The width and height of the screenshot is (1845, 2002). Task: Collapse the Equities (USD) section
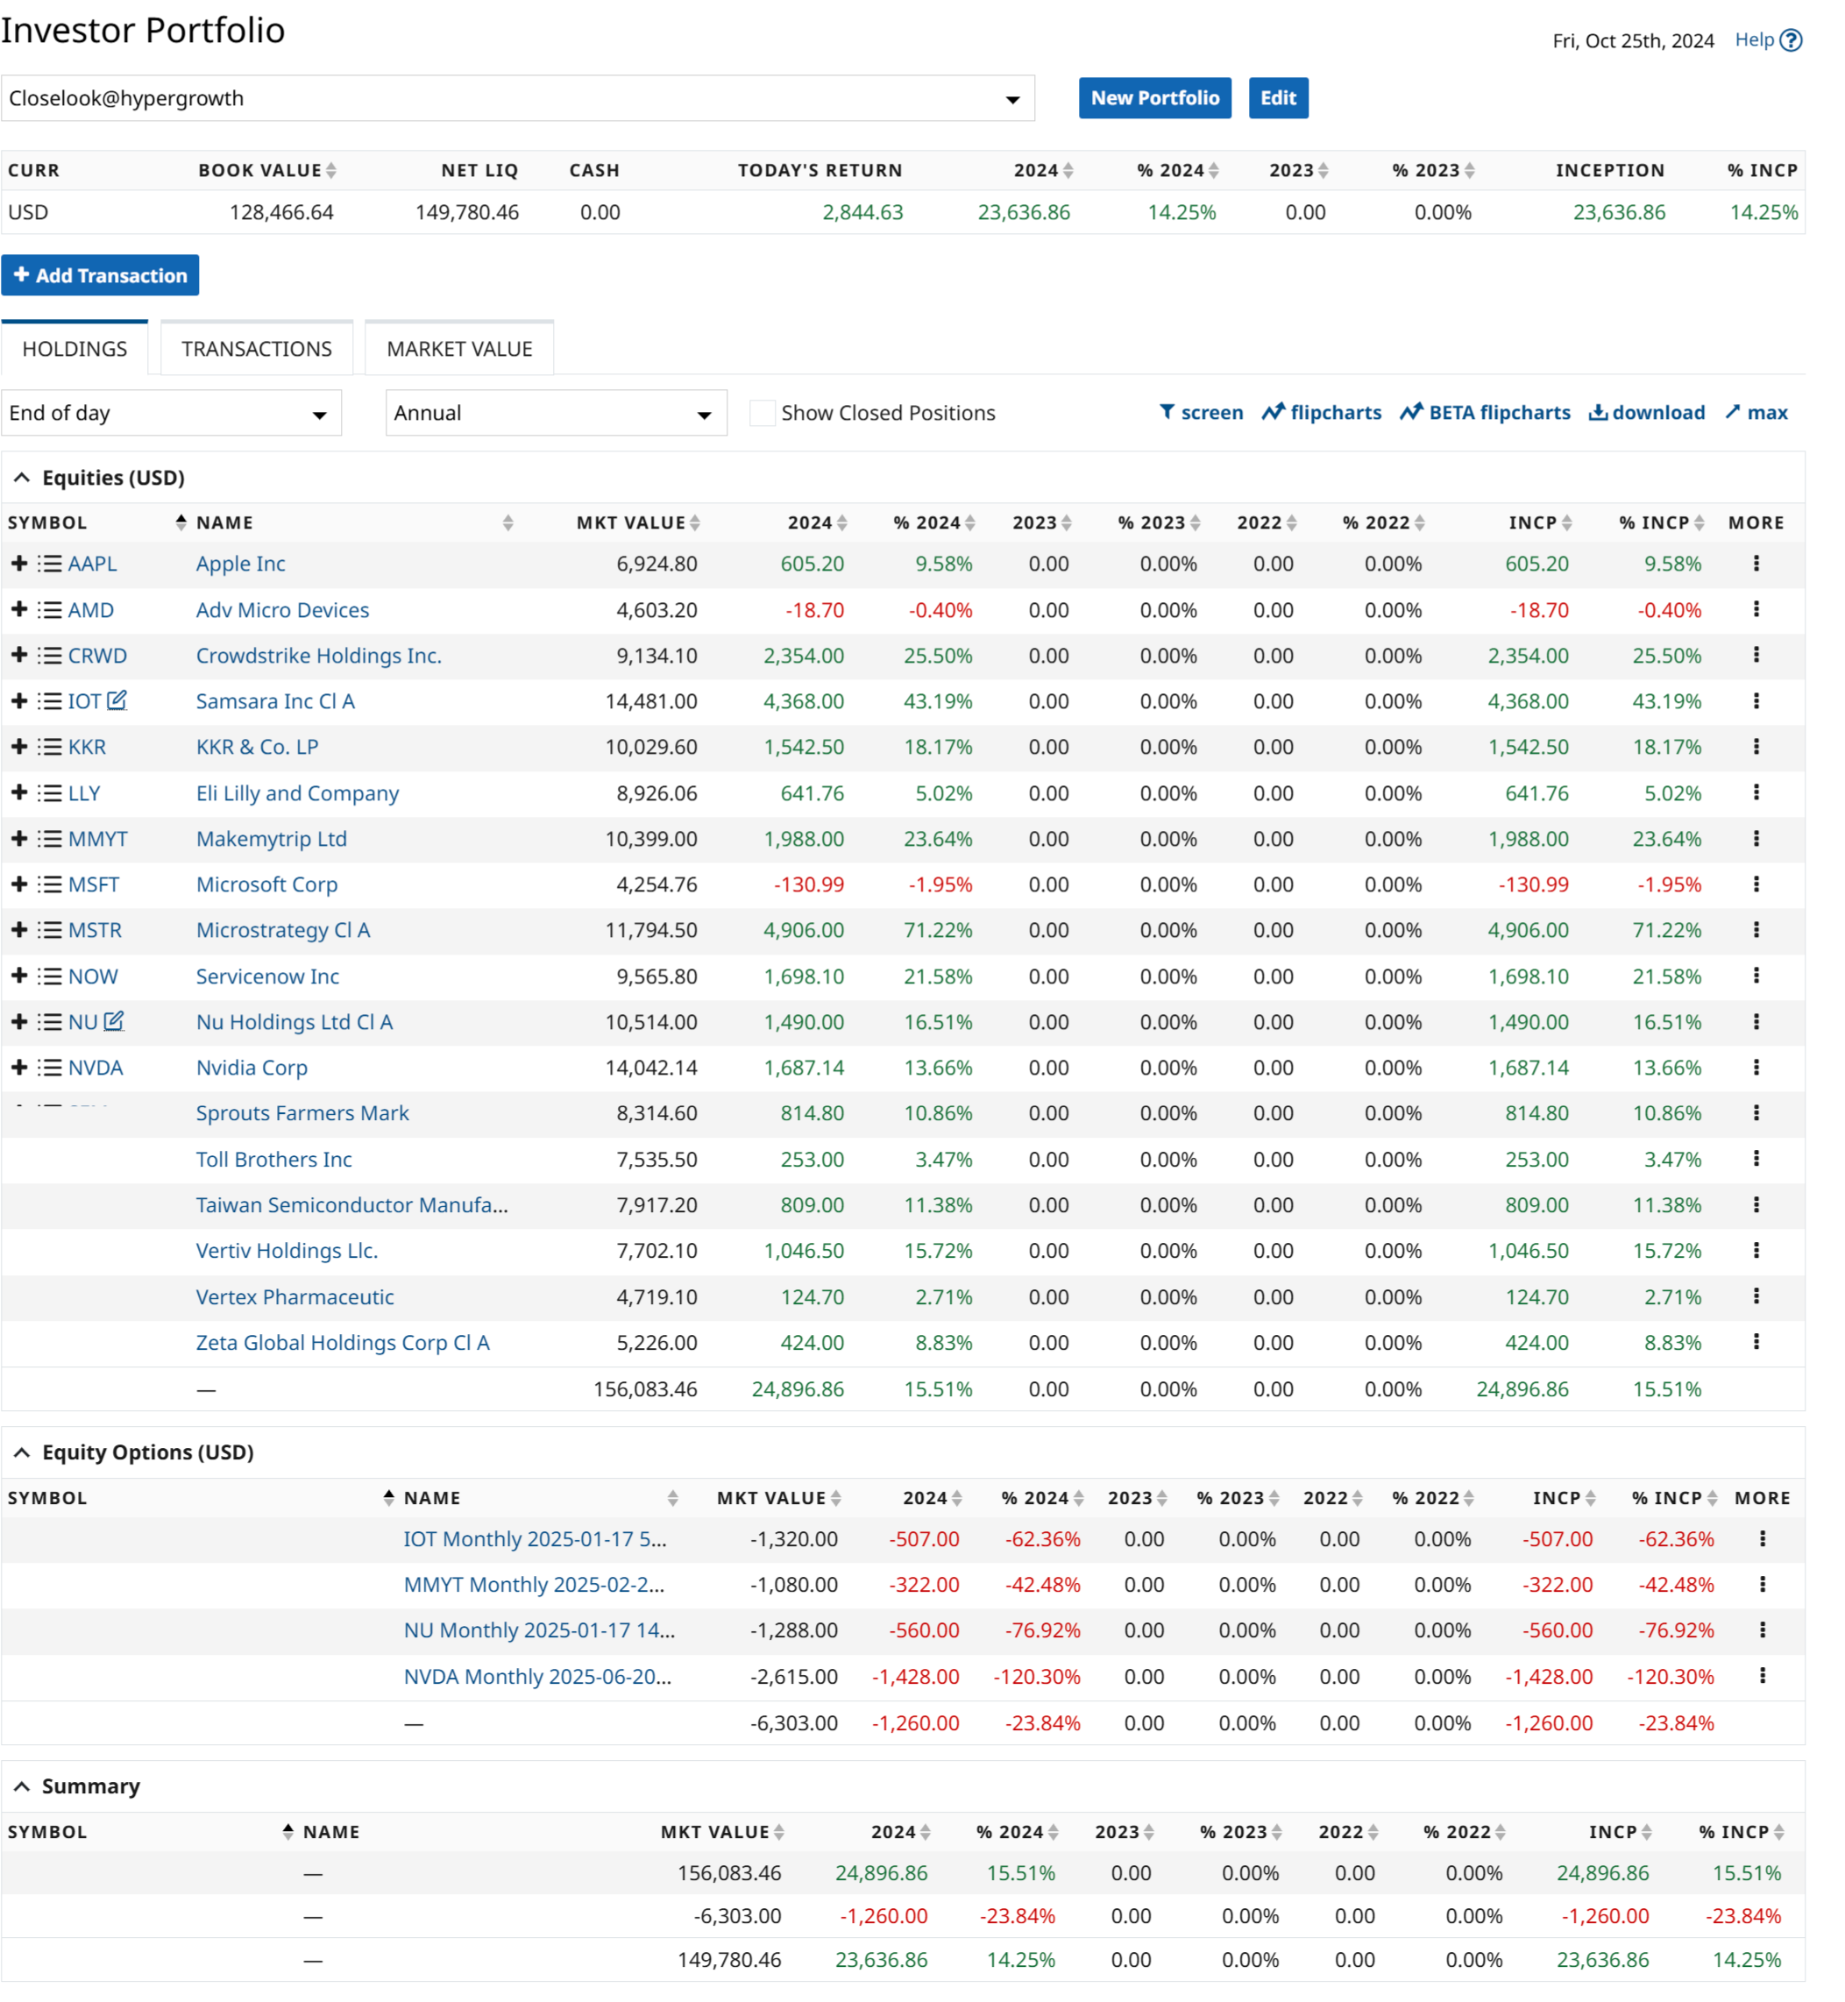(x=22, y=479)
